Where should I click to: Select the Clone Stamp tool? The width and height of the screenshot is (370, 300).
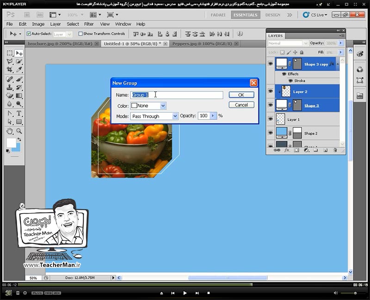coord(9,87)
